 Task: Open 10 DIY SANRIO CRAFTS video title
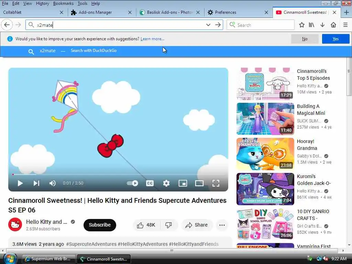[x=313, y=215]
